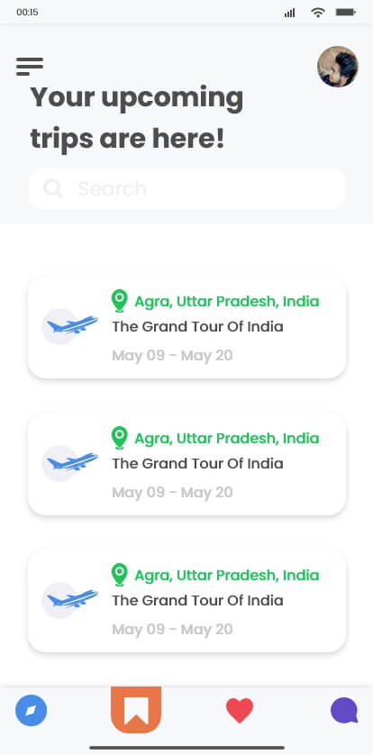Screen dimensions: 373x755
Task: Tap green location pin in third card
Action: click(119, 575)
